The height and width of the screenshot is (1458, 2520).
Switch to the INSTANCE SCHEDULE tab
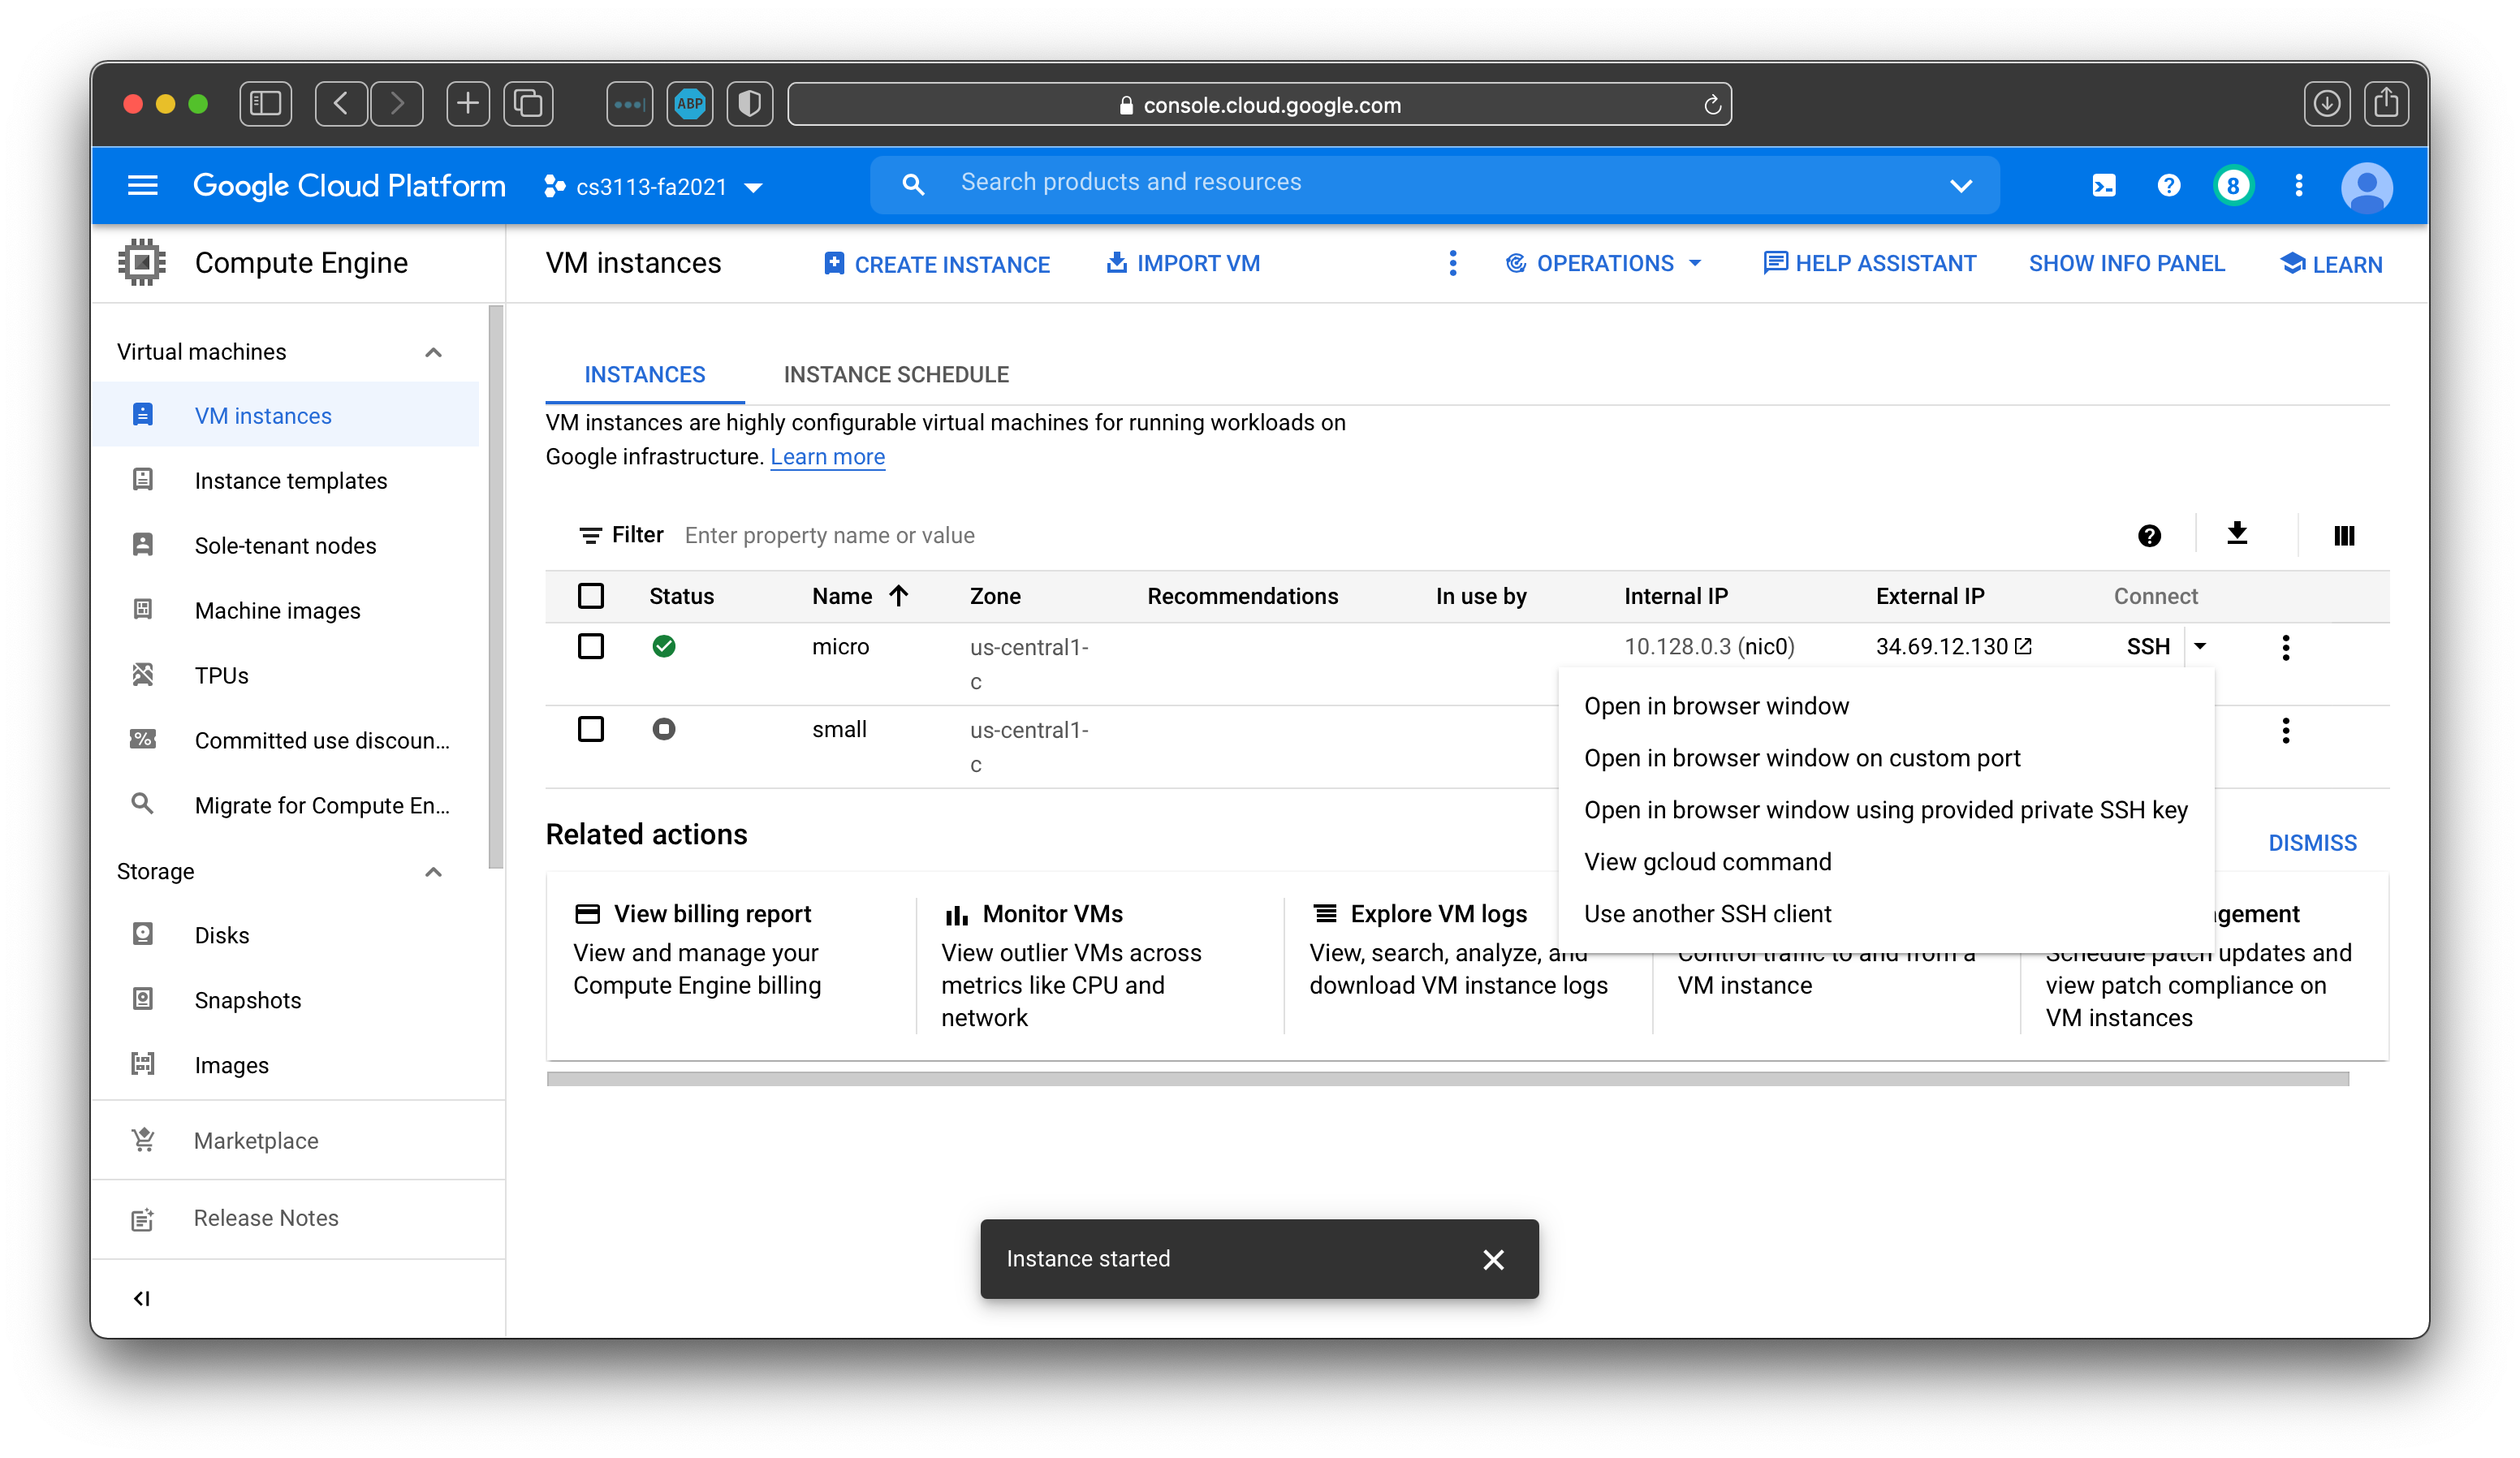pos(895,374)
